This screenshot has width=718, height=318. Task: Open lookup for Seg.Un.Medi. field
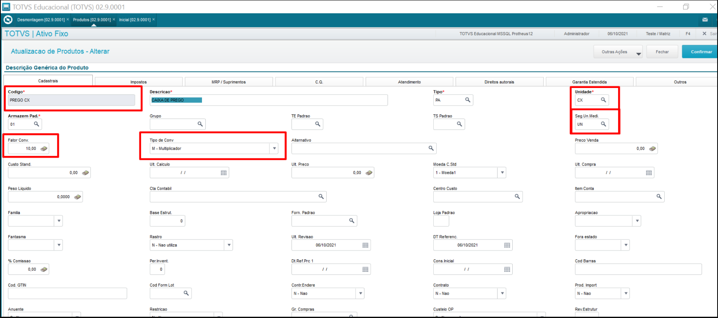(x=603, y=124)
